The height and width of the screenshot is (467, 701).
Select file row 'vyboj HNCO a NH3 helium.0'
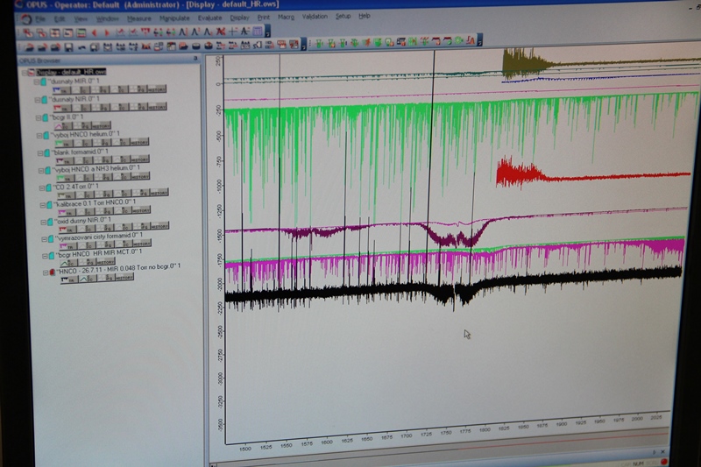pos(96,169)
